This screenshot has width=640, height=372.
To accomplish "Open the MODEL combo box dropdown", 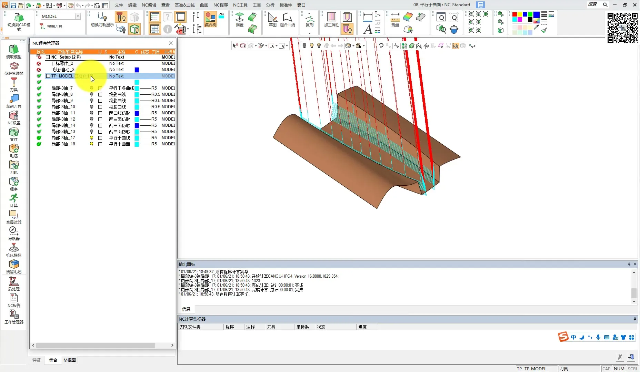I will pyautogui.click(x=78, y=16).
